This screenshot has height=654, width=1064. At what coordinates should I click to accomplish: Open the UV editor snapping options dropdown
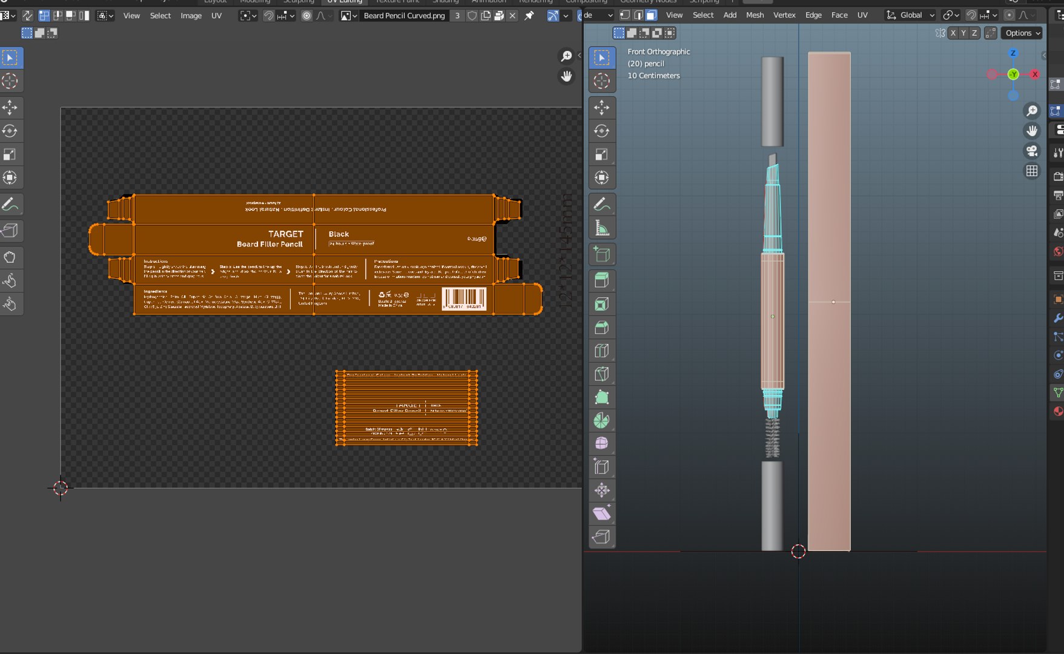click(286, 16)
